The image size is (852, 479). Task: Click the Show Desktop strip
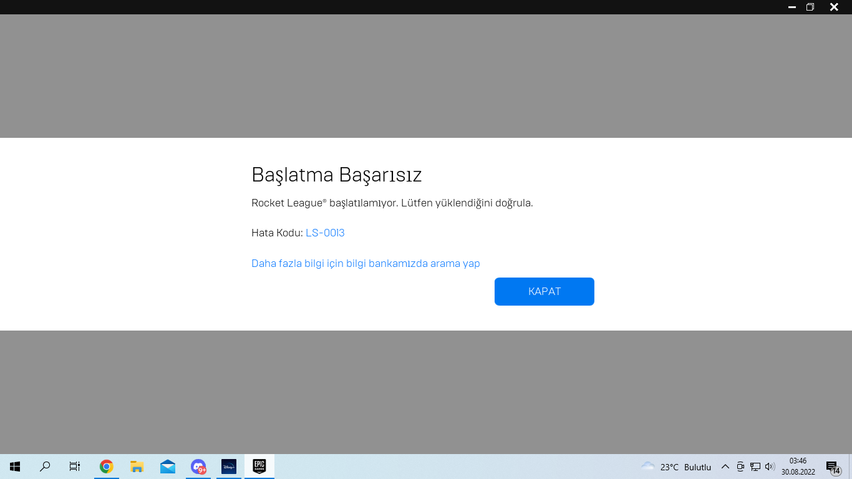850,467
